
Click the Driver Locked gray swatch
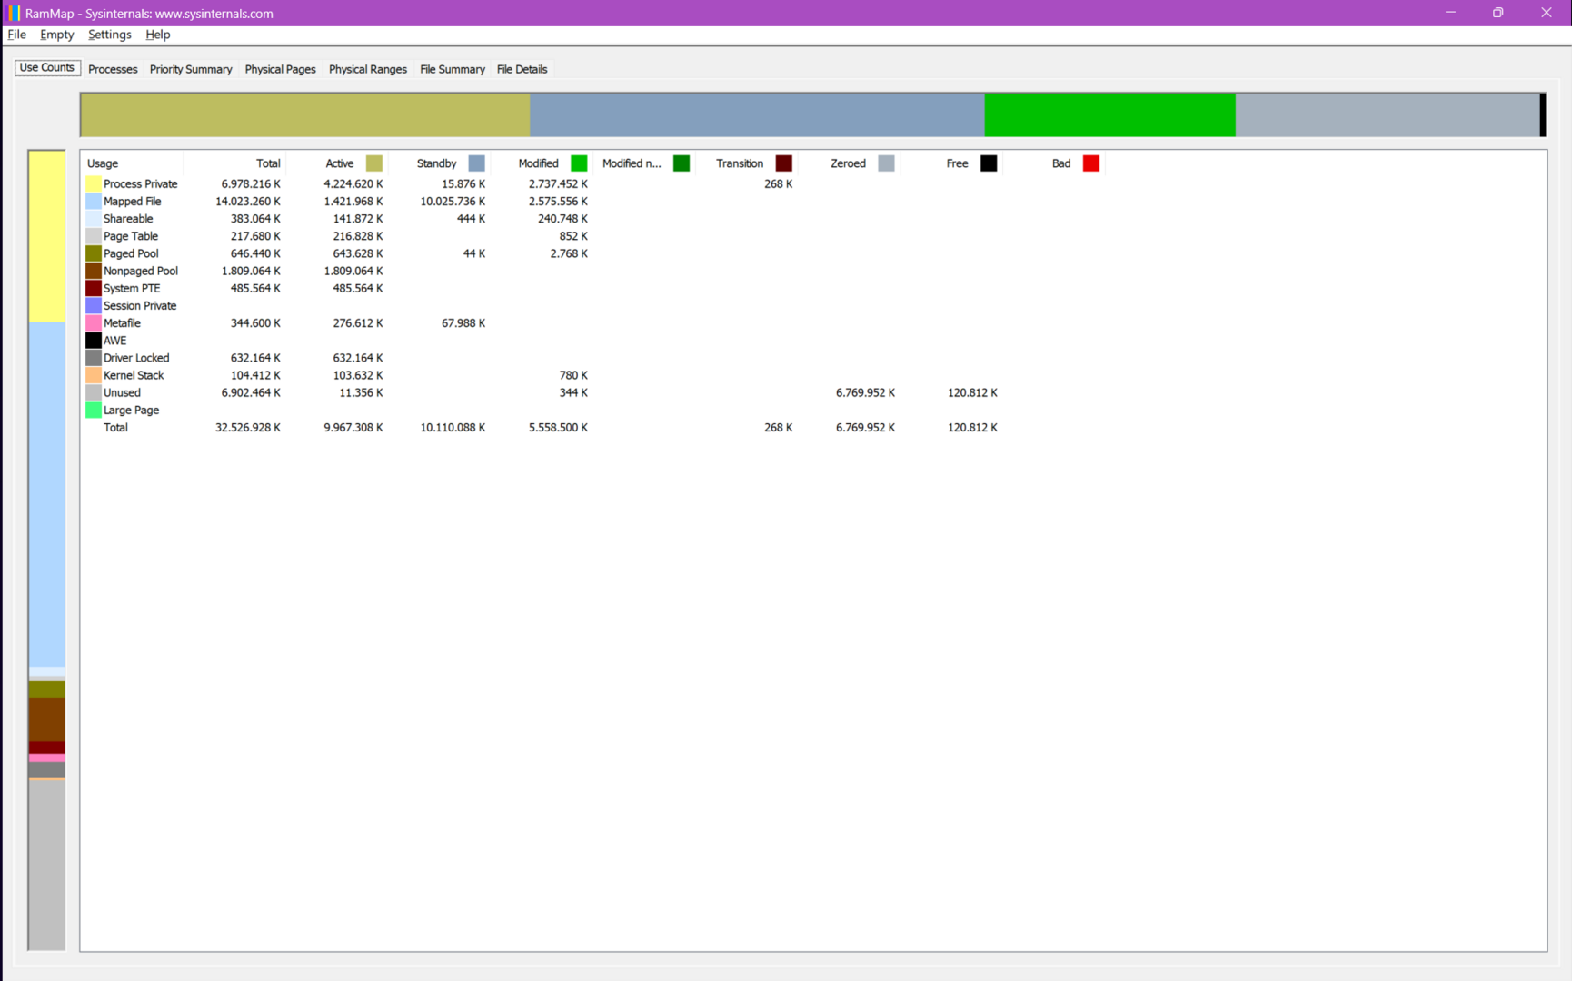point(94,358)
